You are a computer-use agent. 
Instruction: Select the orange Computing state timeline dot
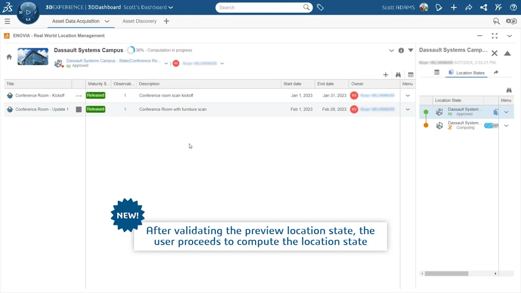tap(426, 125)
